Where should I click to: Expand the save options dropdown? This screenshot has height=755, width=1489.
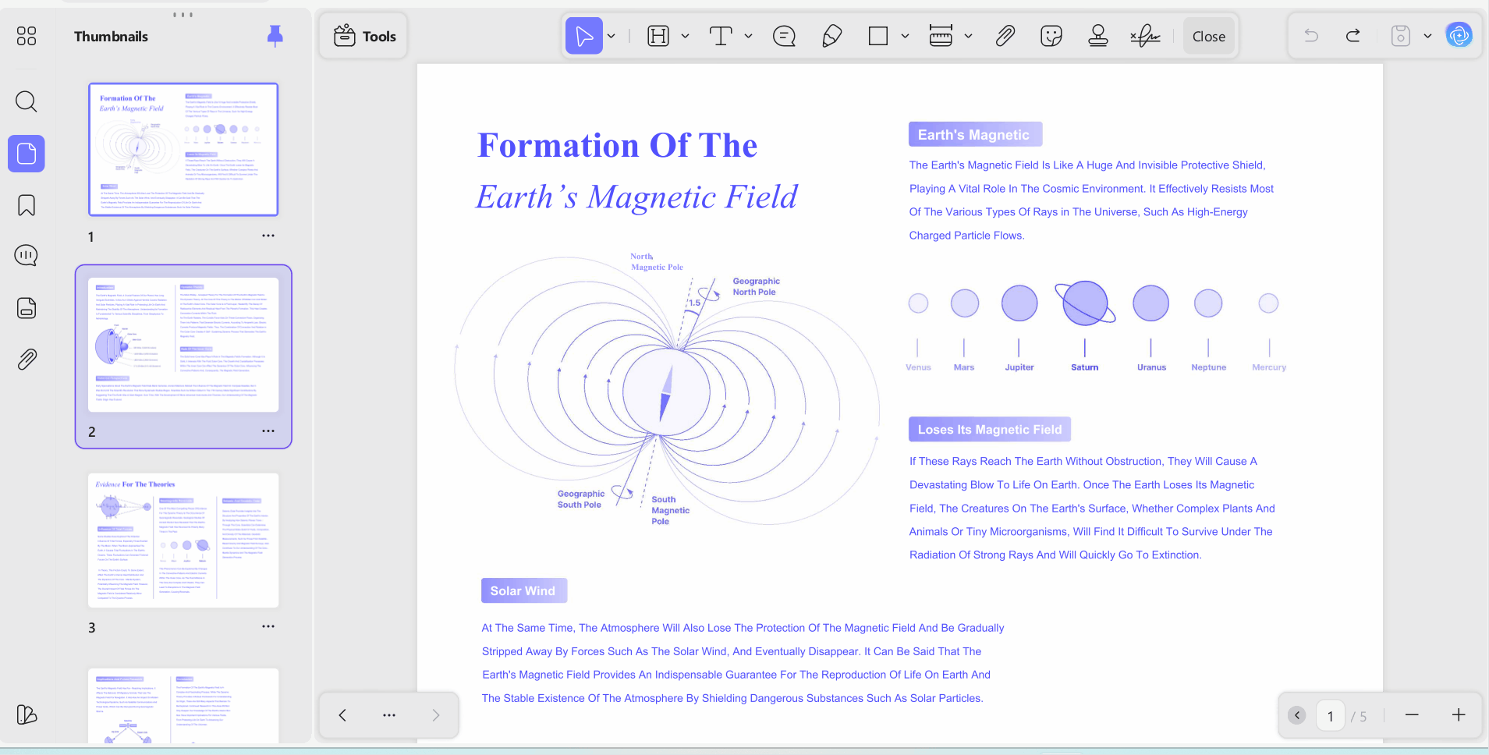1427,36
